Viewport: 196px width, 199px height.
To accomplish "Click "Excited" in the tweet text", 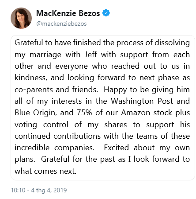I will pos(116,148).
